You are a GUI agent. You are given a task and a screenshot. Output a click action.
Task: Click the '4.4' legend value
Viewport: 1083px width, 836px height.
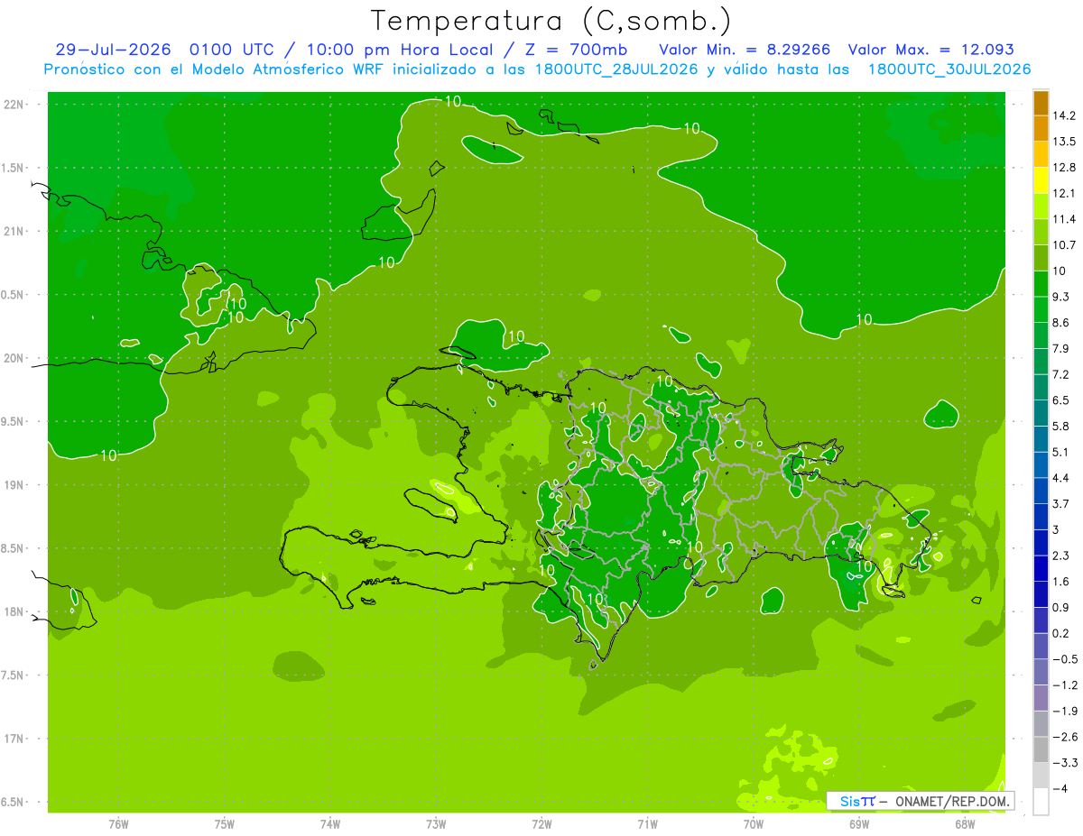1061,478
